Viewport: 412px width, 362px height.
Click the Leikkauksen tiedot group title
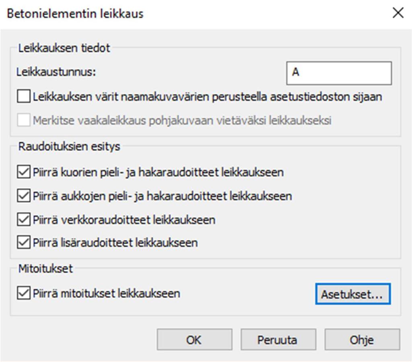coord(64,48)
